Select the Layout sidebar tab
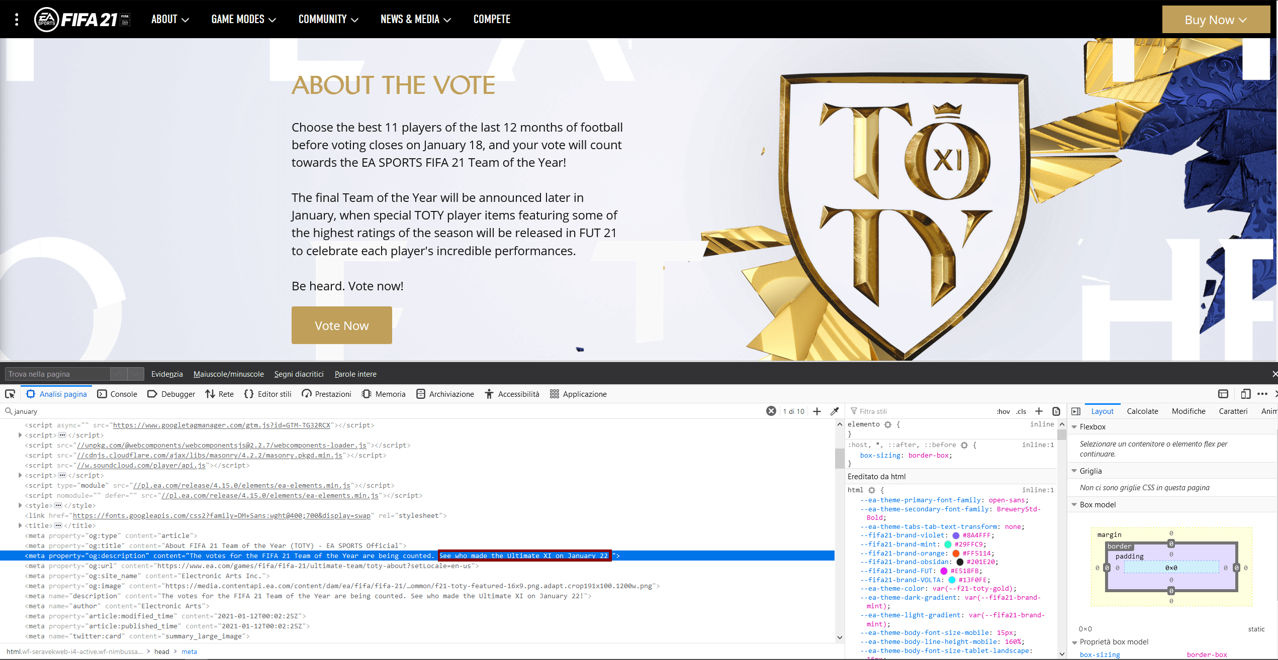The width and height of the screenshot is (1278, 660). [x=1103, y=411]
